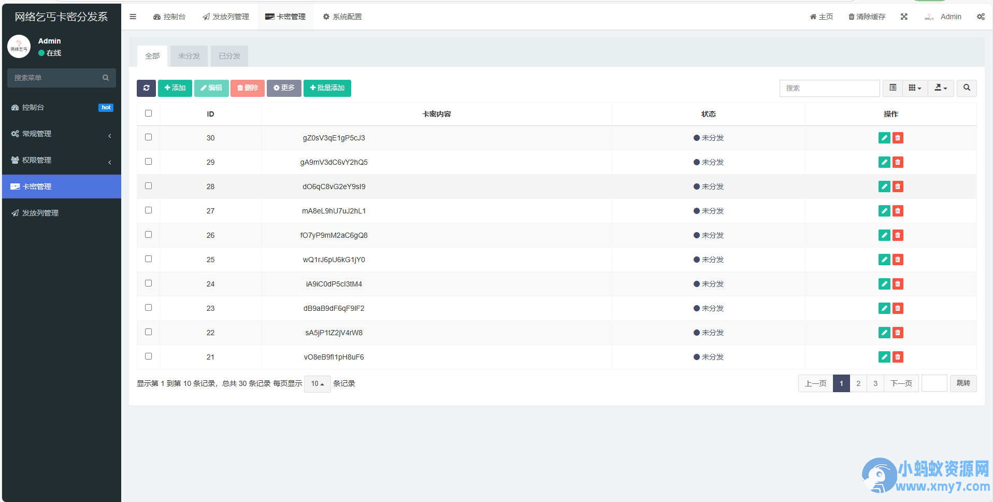Click the red delete icon for ID 27
993x502 pixels.
[898, 211]
